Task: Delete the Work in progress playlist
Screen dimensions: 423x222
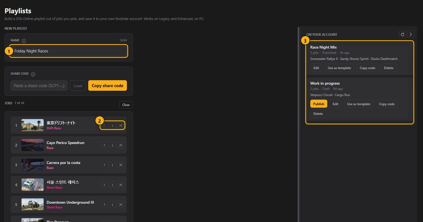Action: coord(318,114)
